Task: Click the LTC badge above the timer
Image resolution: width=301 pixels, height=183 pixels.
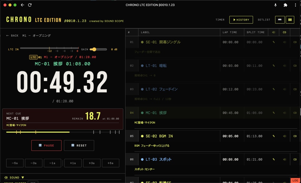Action: (33, 57)
